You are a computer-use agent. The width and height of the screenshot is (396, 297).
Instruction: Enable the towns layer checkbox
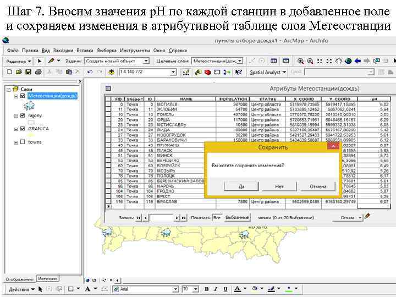pyautogui.click(x=23, y=142)
